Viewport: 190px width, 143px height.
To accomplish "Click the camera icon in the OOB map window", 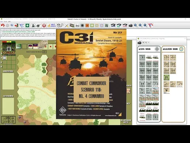I will point(139,43).
